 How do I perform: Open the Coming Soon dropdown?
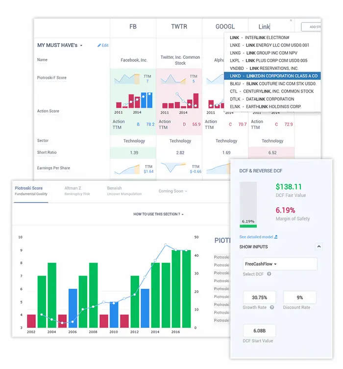[172, 191]
